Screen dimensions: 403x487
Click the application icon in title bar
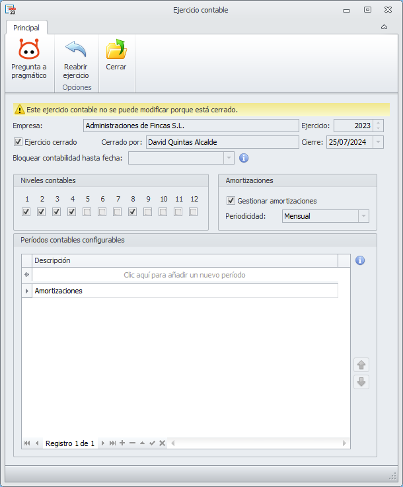pos(11,10)
